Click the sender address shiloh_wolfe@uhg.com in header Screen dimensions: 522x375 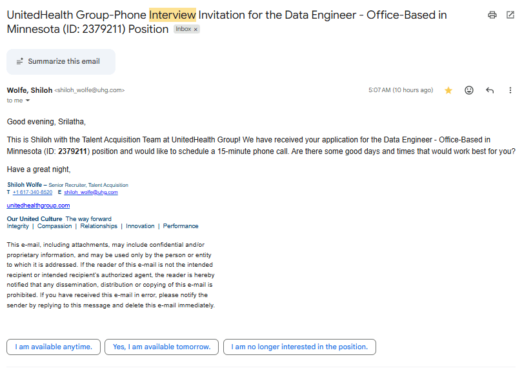point(90,90)
